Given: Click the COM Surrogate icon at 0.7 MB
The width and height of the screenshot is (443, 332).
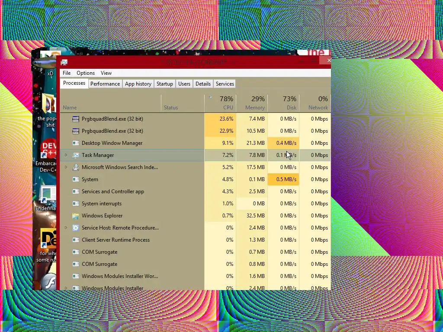Looking at the screenshot, I should 75,252.
